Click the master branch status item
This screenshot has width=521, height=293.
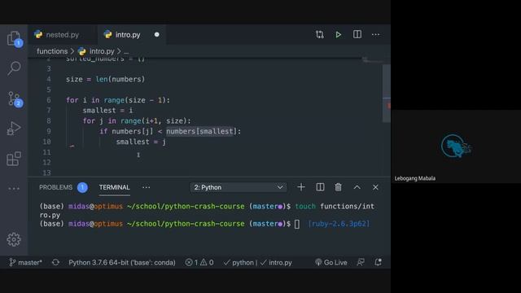[25, 262]
